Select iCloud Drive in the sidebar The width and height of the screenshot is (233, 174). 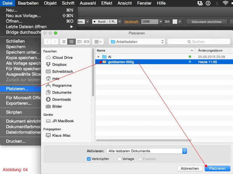(59, 57)
